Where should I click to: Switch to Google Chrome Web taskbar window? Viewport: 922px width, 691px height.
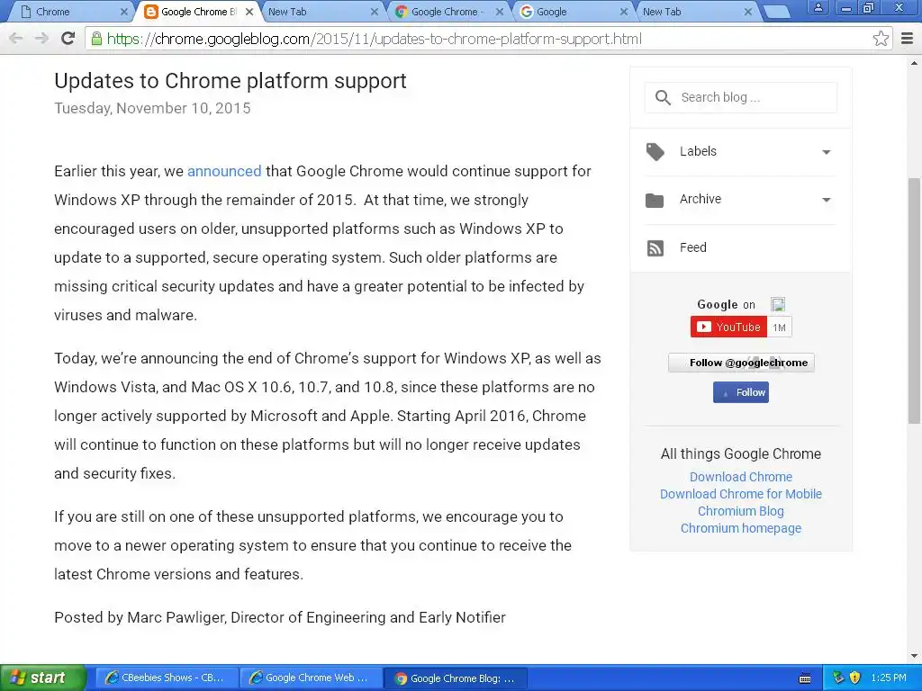tap(310, 678)
